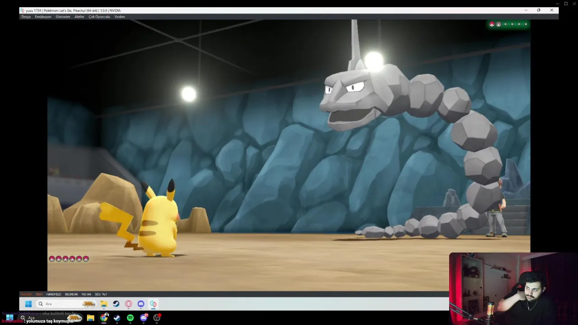Open Opera browser on the light taskbar

click(x=129, y=304)
